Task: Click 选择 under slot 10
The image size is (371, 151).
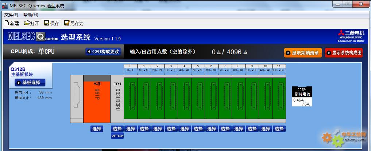Action: click(266, 128)
